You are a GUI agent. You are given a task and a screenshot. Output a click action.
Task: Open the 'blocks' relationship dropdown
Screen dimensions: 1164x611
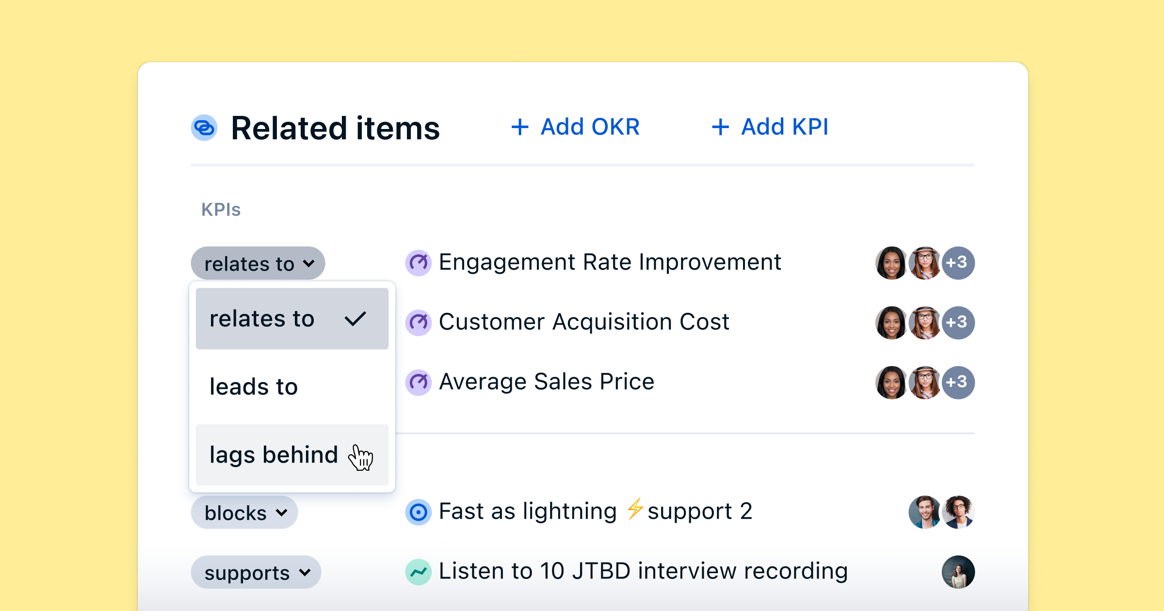244,512
